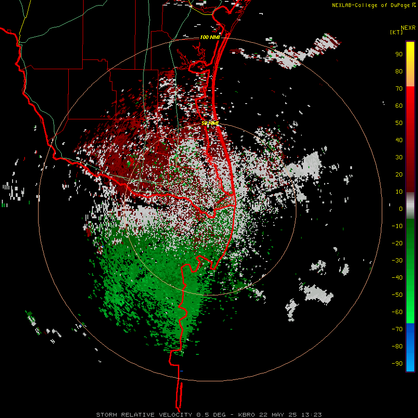Screen dimensions: 418x418
Task: Click the 40 value on the velocity scale
Action: pyautogui.click(x=399, y=140)
